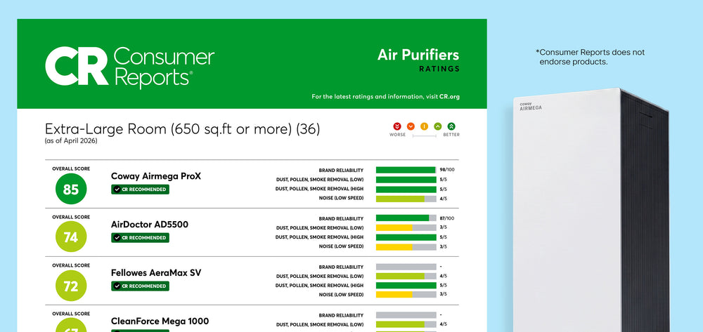Click the orange down-chevron rating icon
This screenshot has height=332, width=703.
411,126
